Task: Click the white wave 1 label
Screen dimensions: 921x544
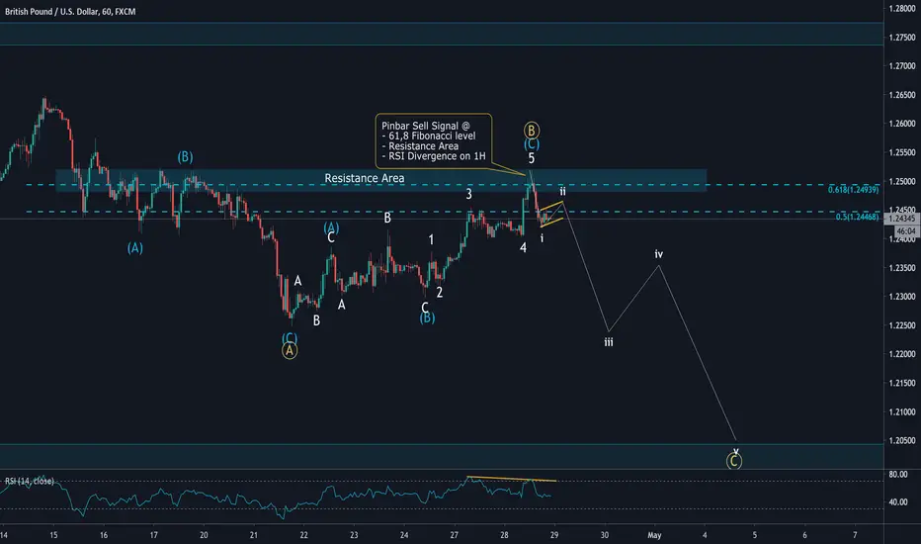Action: [x=431, y=240]
